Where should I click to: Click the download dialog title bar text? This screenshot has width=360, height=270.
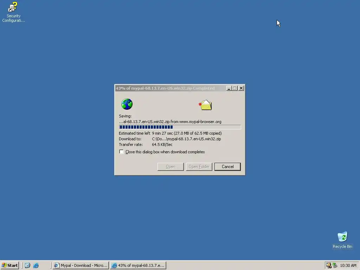(165, 88)
